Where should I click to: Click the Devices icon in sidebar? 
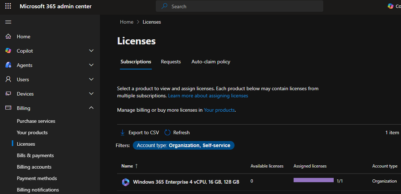click(8, 94)
